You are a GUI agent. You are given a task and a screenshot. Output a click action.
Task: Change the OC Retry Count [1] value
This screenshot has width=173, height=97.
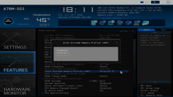[102, 91]
